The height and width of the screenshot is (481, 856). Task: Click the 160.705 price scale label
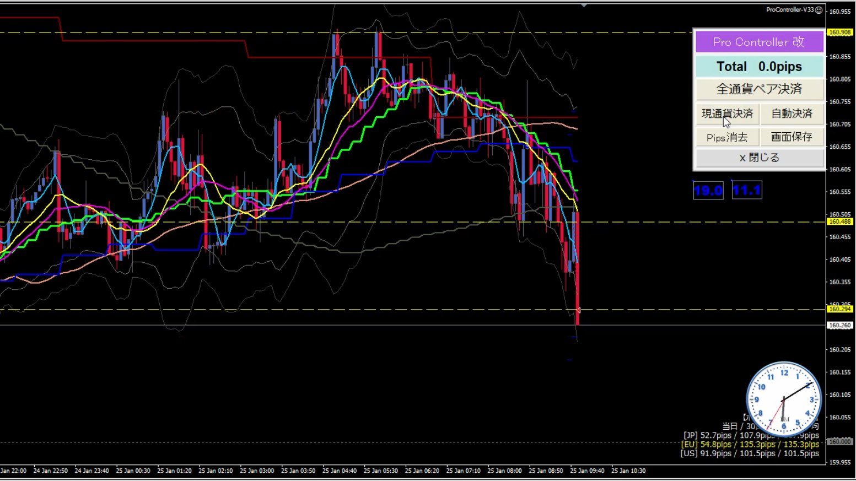pos(840,125)
